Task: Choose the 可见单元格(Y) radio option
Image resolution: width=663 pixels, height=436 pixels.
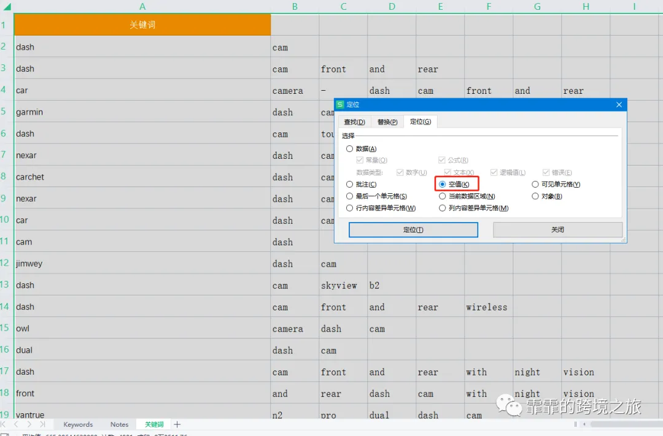Action: pyautogui.click(x=535, y=184)
